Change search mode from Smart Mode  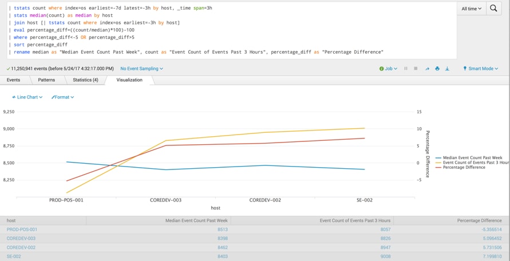[x=480, y=69]
